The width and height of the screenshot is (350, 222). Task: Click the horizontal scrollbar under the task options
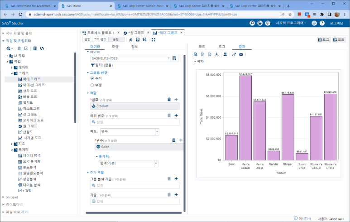tap(134, 213)
